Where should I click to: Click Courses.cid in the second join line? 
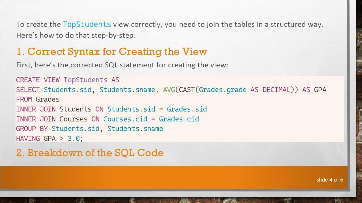coord(125,119)
